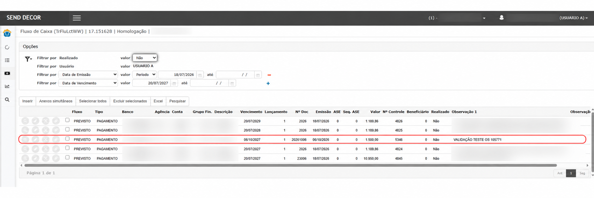Open calendar for the 18/07/2026 date

coord(200,75)
